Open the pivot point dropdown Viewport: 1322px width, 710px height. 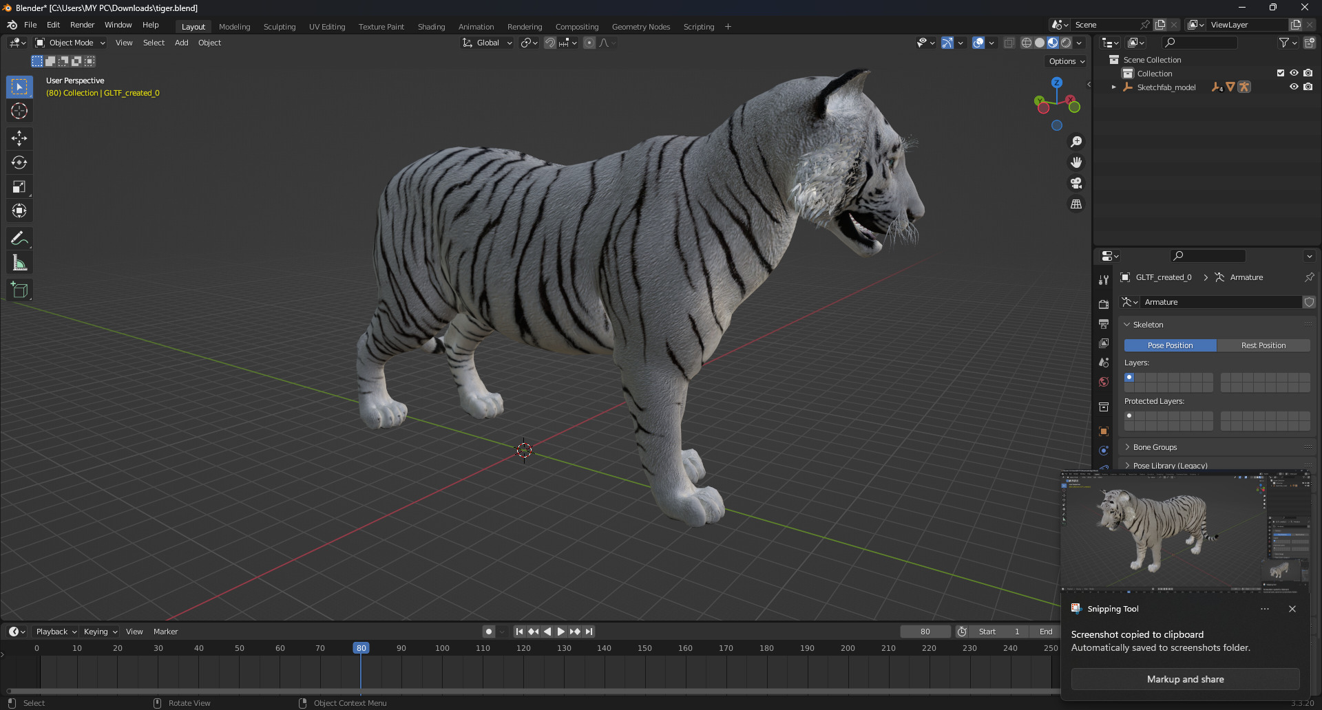point(529,43)
